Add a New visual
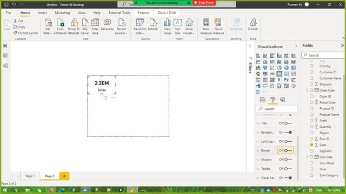 pyautogui.click(x=168, y=26)
